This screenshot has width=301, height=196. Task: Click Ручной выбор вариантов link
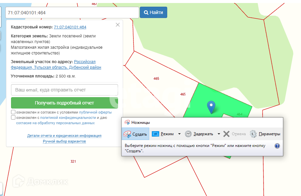tap(64, 141)
